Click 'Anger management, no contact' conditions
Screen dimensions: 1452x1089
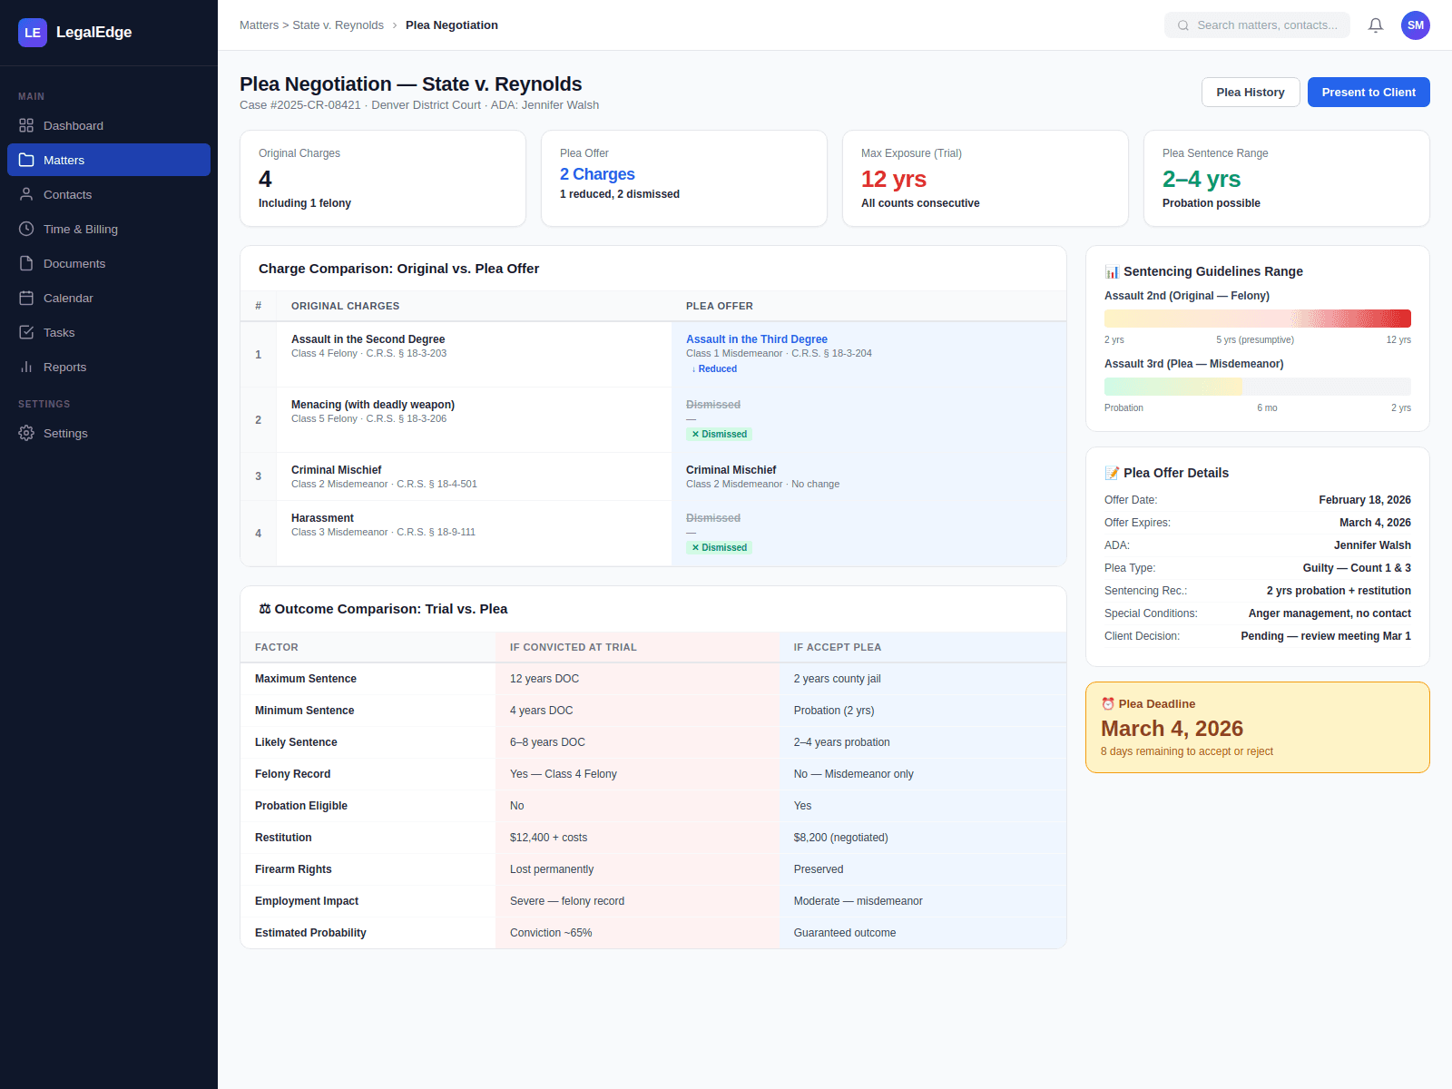[1329, 613]
